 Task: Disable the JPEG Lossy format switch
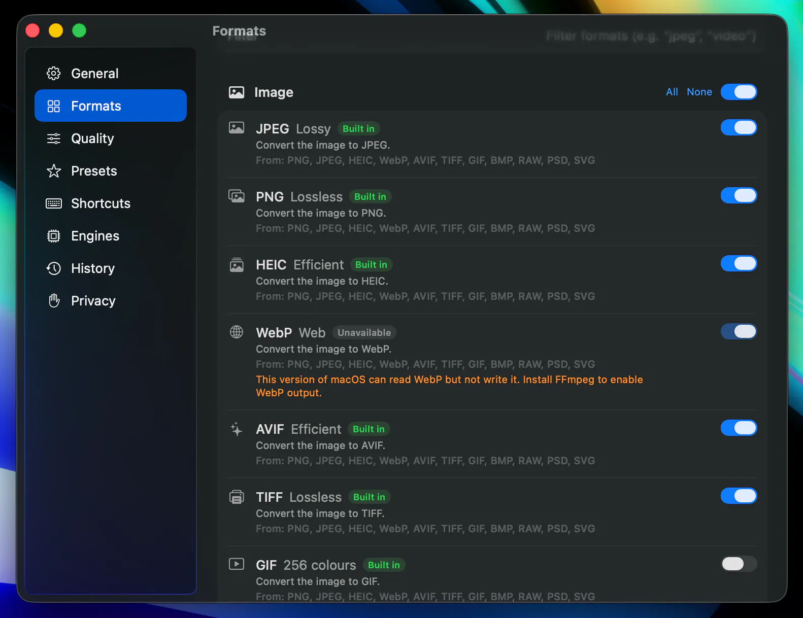(x=739, y=127)
